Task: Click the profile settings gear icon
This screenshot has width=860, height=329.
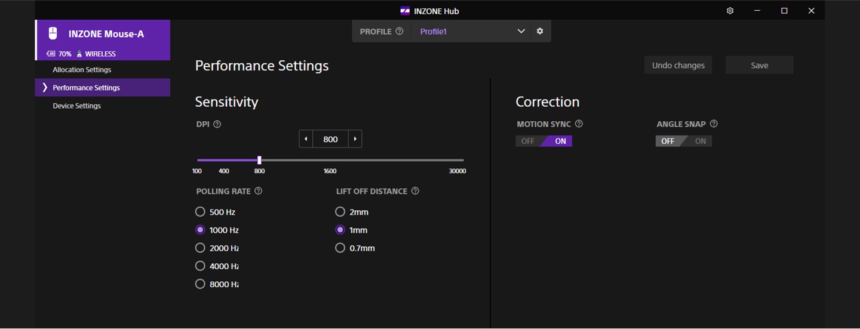Action: [540, 31]
